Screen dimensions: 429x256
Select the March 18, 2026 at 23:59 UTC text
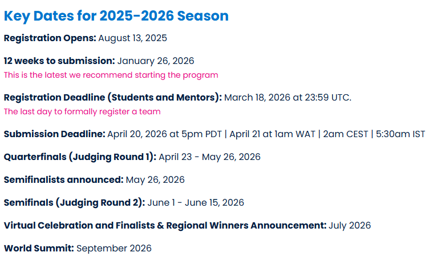point(288,97)
